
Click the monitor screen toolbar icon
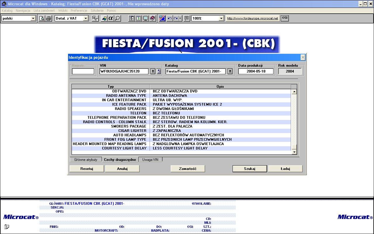tap(145, 18)
